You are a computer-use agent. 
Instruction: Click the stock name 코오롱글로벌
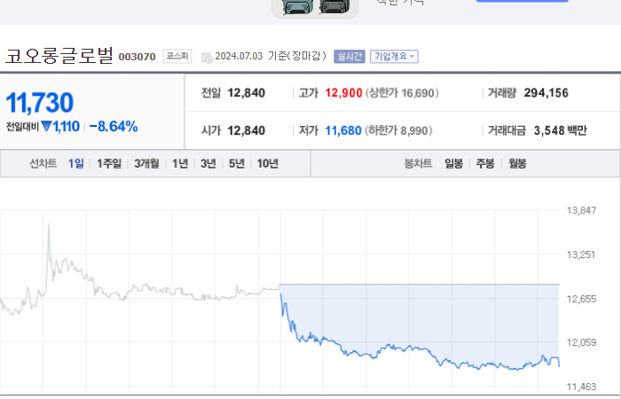[59, 55]
